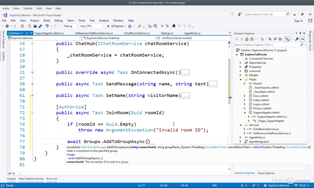
Task: Click the Quick Launch magnifier icon
Action: point(288,14)
